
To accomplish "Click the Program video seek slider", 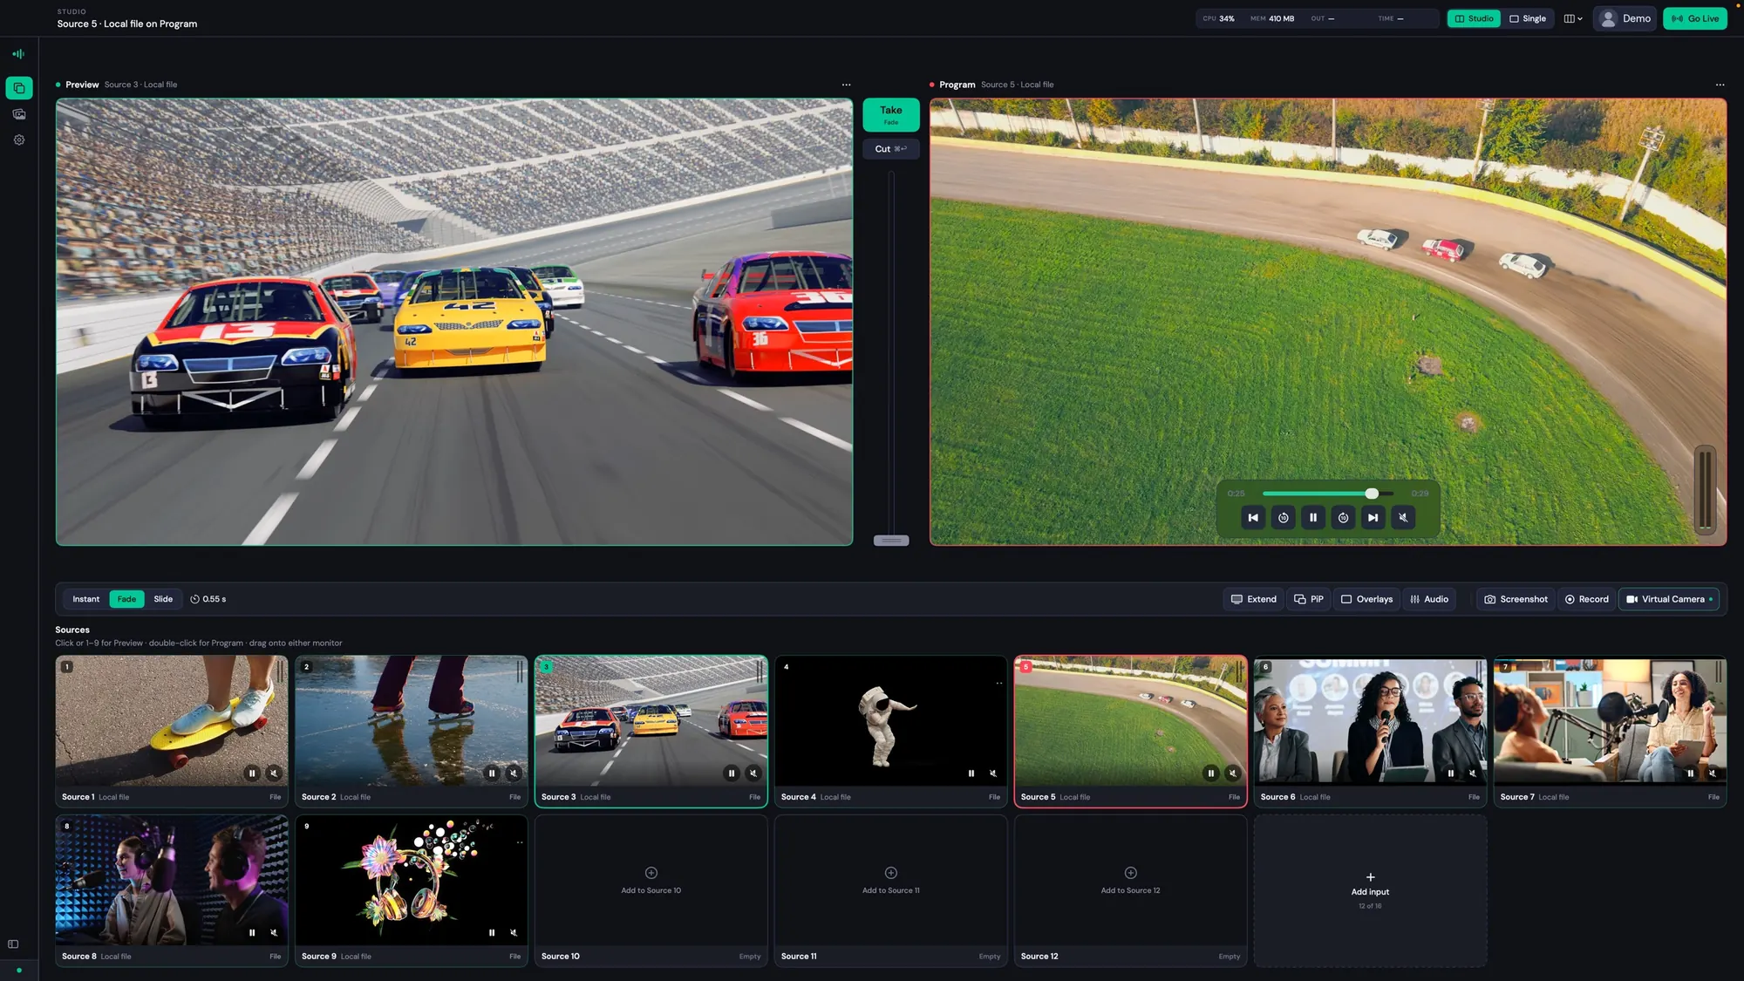I will 1328,494.
